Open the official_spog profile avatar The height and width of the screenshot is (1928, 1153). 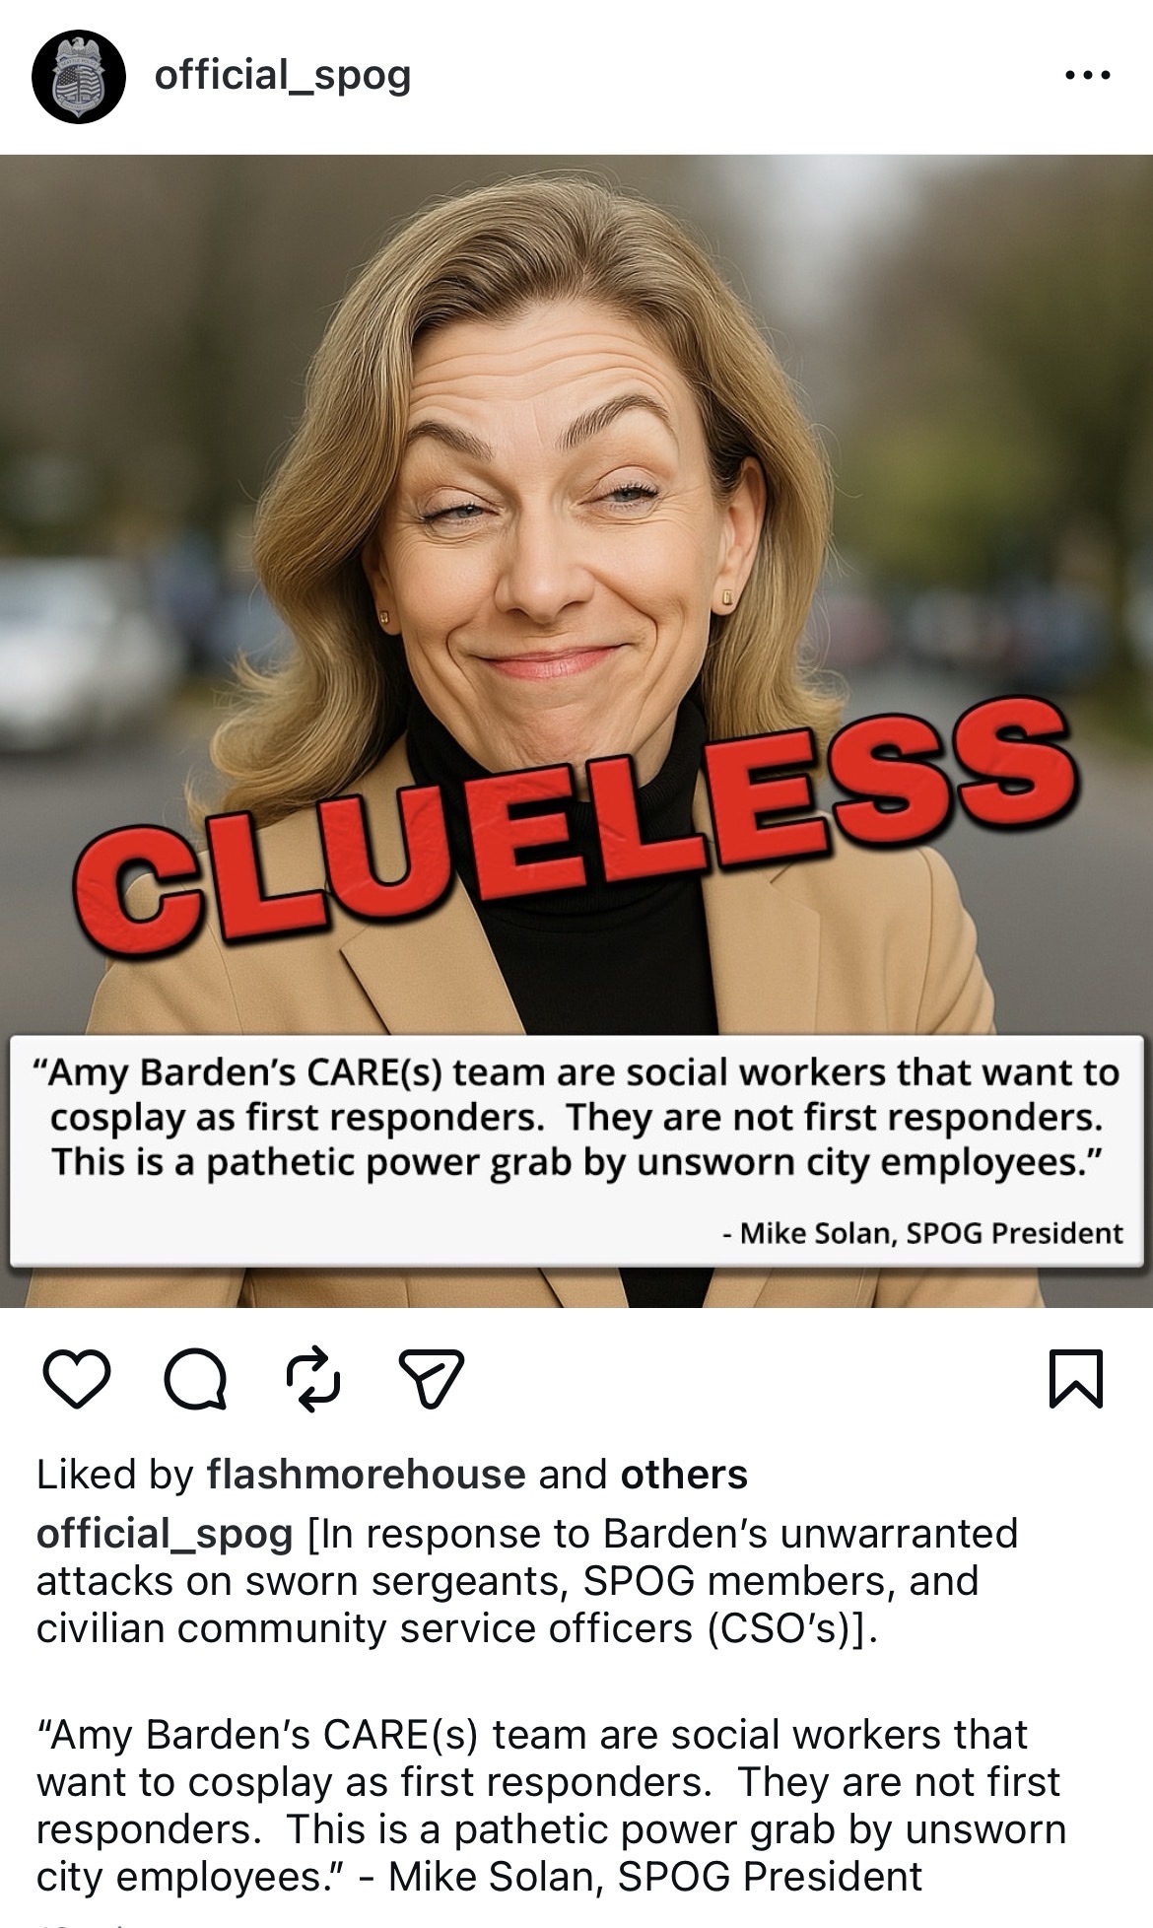pos(79,76)
